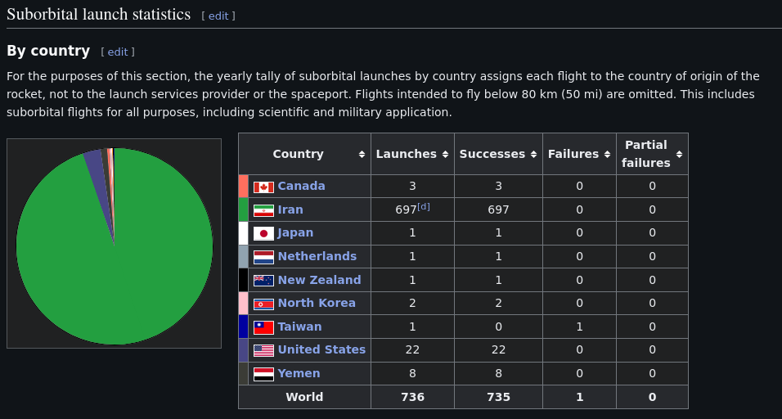
Task: Click the pink North Korea color swatch
Action: coord(243,304)
